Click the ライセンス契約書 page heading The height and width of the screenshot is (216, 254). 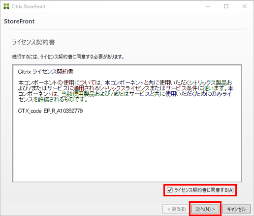(x=33, y=42)
